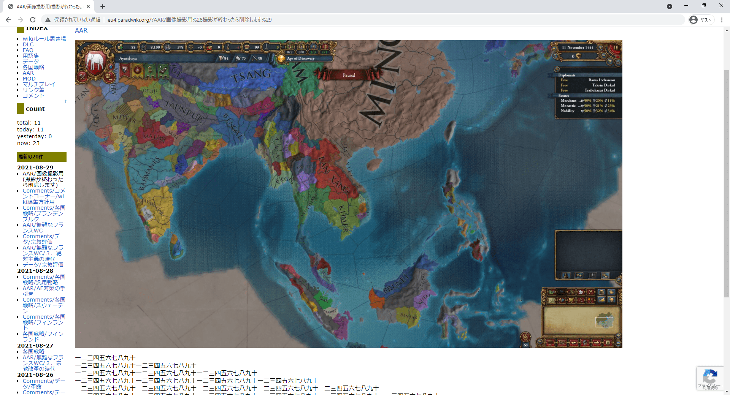This screenshot has height=395, width=730.
Task: Toggle the outliner list button beside trophy
Action: (x=618, y=62)
